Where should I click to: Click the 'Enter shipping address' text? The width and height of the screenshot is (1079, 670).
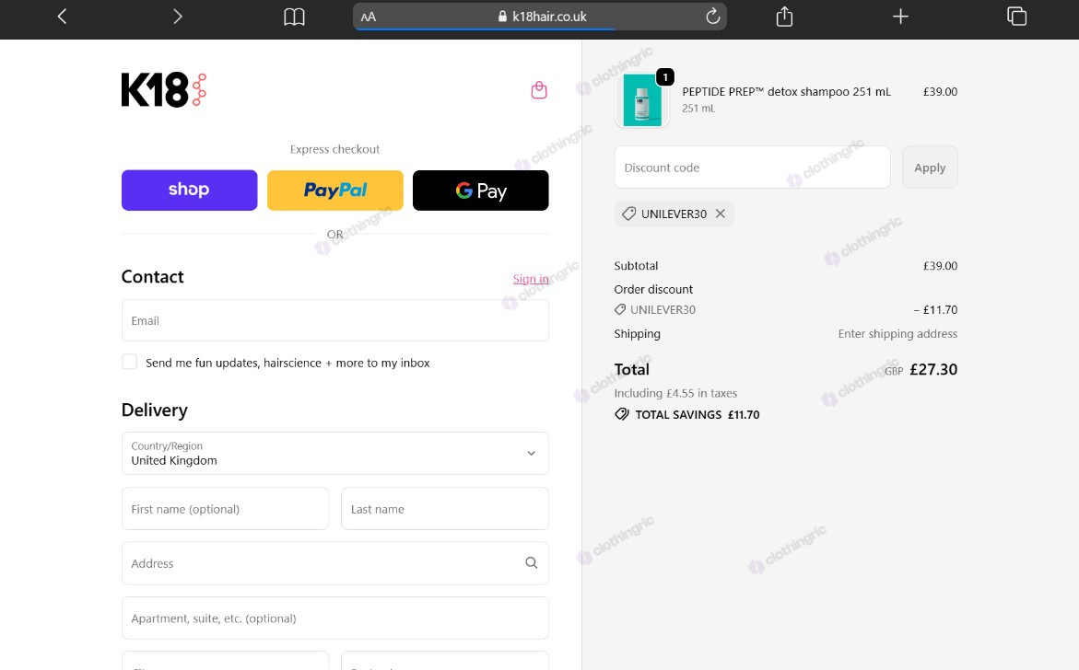click(897, 333)
